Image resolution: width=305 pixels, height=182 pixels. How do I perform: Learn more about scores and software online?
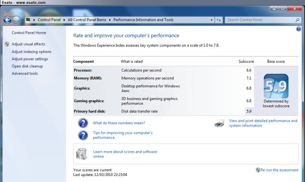pyautogui.click(x=125, y=154)
